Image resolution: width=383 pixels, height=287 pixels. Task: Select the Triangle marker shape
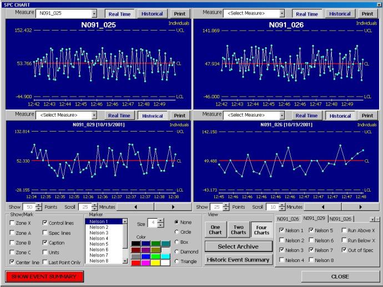tap(177, 261)
